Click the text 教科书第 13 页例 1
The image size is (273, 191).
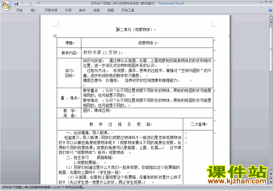[x=102, y=52]
